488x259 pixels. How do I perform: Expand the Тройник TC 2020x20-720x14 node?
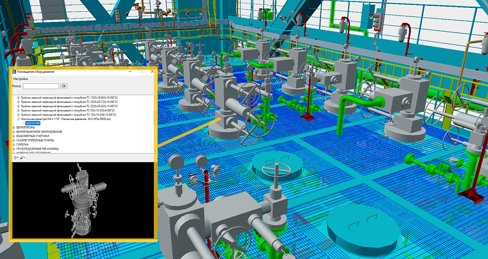[x=18, y=102]
